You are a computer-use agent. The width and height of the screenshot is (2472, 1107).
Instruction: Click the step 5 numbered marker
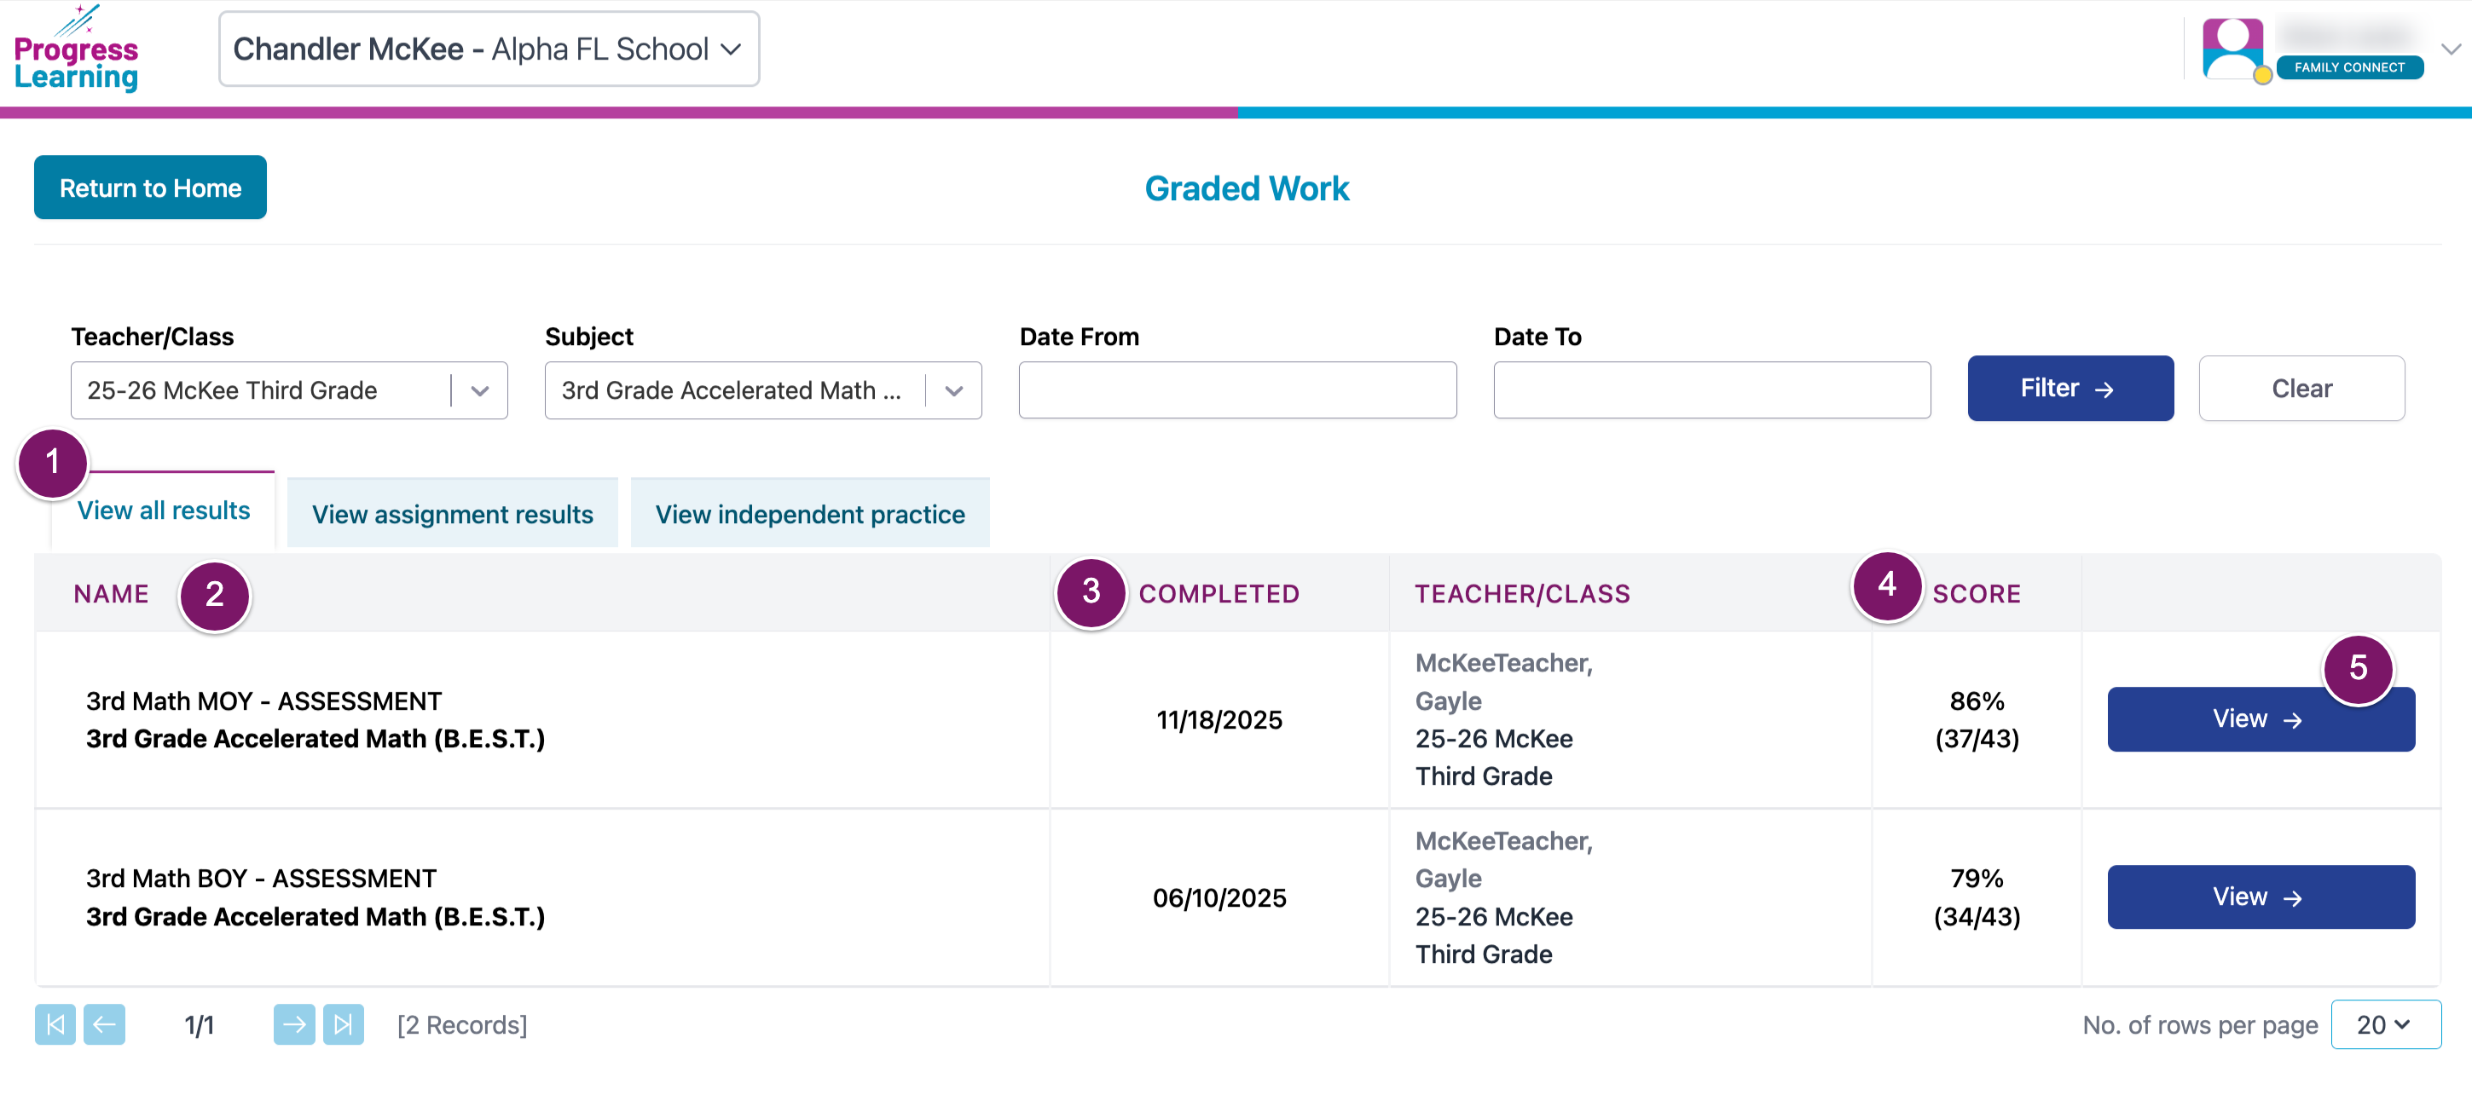click(x=2357, y=669)
